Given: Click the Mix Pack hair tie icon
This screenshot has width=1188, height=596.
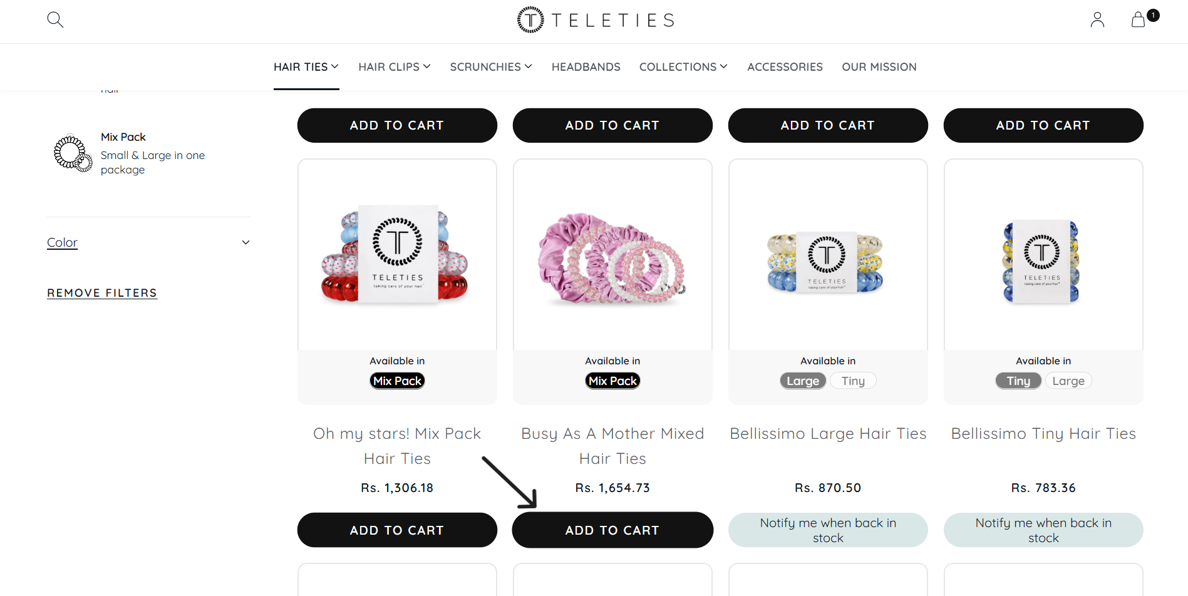Looking at the screenshot, I should point(73,153).
